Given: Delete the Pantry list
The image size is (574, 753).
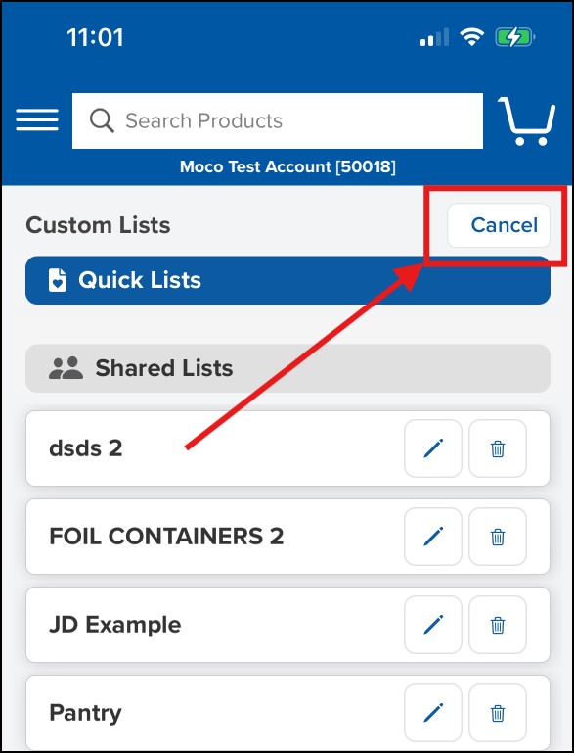Looking at the screenshot, I should 498,713.
